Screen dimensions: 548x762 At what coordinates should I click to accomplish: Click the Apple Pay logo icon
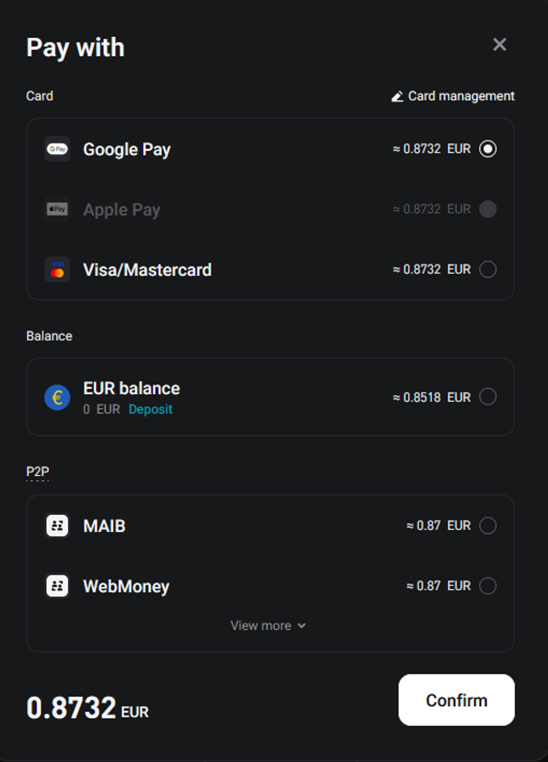pyautogui.click(x=57, y=209)
